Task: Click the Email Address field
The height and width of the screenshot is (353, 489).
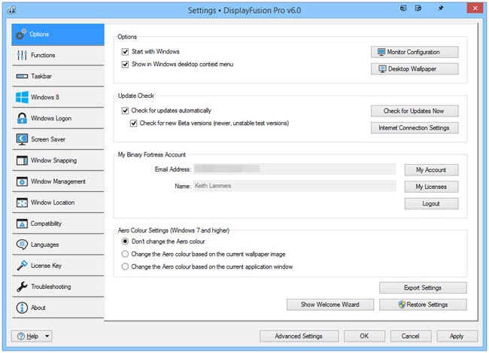Action: pyautogui.click(x=294, y=169)
